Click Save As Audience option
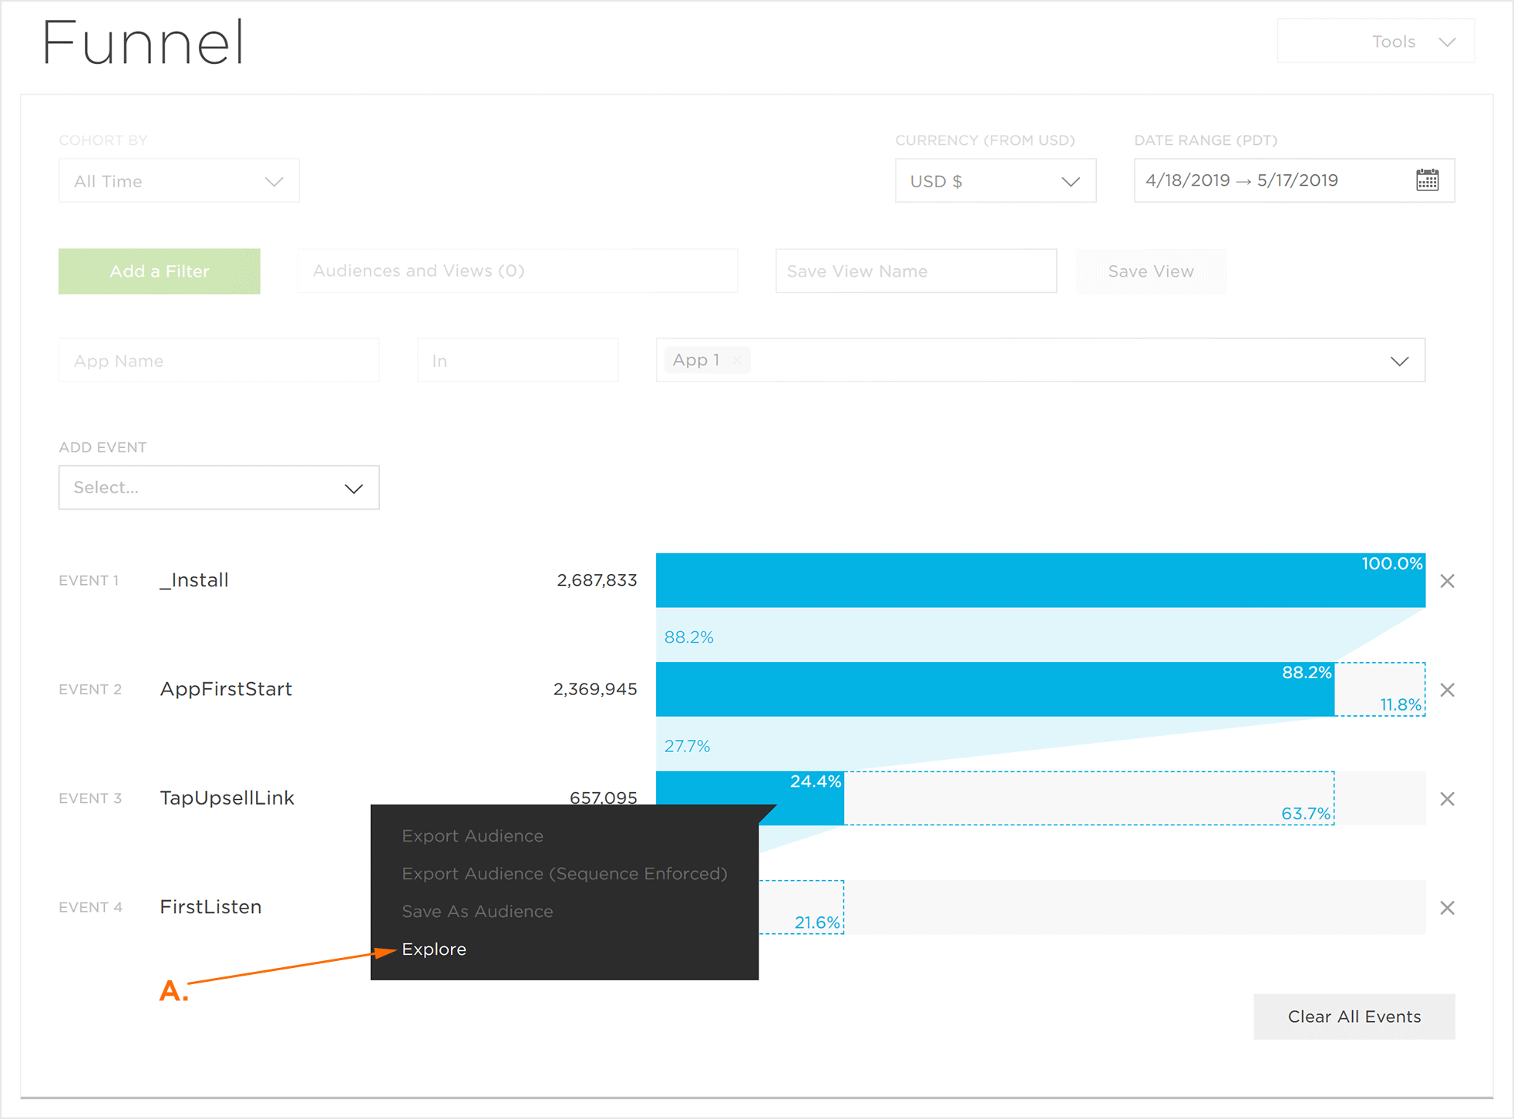 pos(477,912)
